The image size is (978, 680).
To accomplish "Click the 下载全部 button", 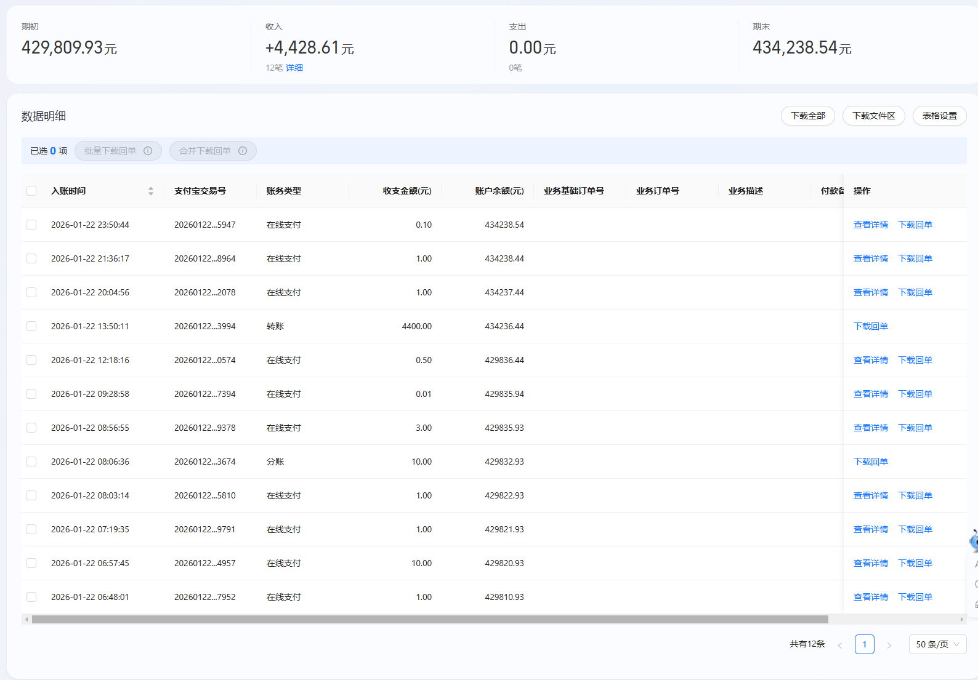I will point(807,116).
